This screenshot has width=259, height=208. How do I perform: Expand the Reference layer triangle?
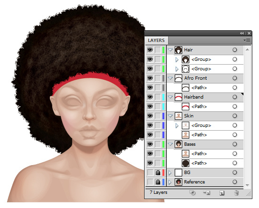[170, 182]
